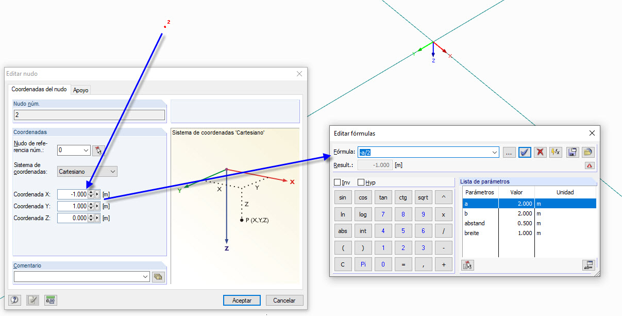Open units settings with the 0.00 icon
This screenshot has height=316, width=622.
coord(50,300)
